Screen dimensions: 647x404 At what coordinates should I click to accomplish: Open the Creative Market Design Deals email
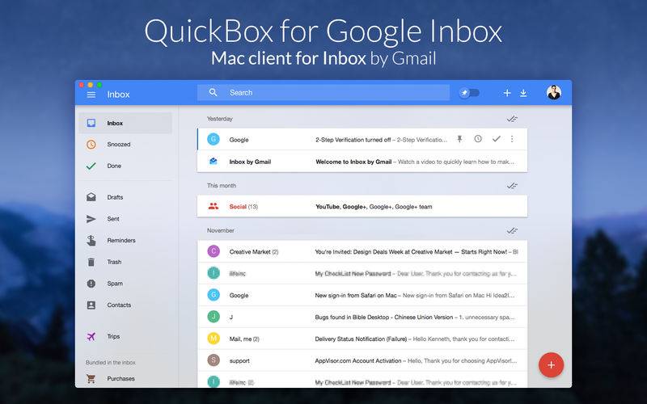(362, 251)
